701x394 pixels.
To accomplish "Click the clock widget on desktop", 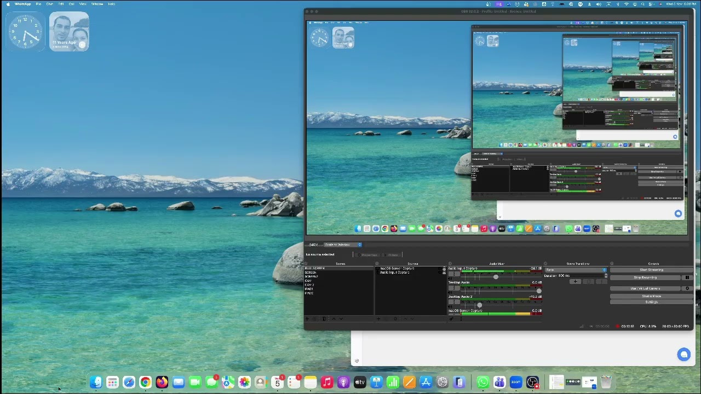I will 26,31.
